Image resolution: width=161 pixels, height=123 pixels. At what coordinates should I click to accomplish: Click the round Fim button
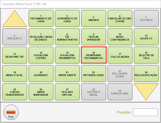coord(11,112)
